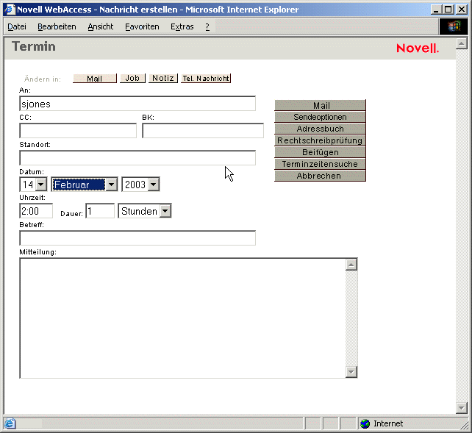This screenshot has height=433, width=472.
Task: Click the Uhrzeit field showing 2:00
Action: pos(36,211)
